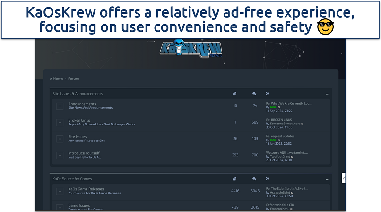Click topics icon in KaOs Source header
The image size is (381, 212).
pos(234,179)
